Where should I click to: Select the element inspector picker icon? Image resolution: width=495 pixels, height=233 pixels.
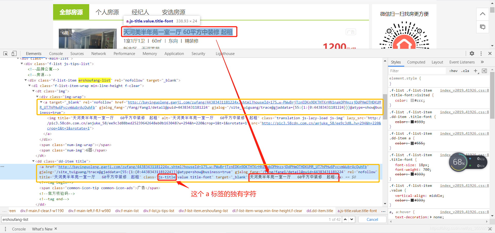point(5,53)
